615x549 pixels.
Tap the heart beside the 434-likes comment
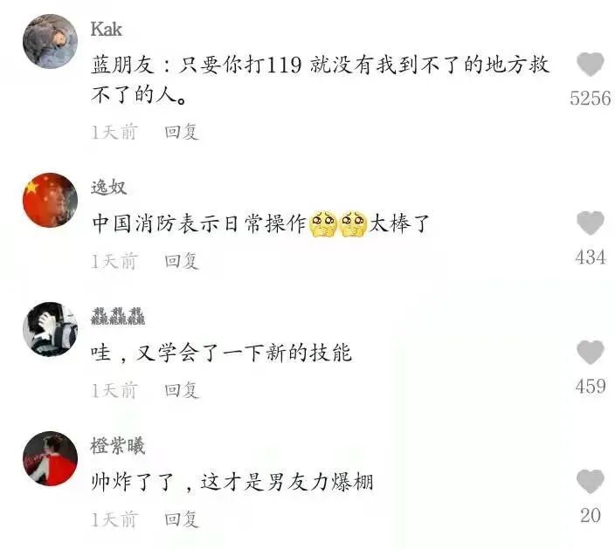pos(590,223)
